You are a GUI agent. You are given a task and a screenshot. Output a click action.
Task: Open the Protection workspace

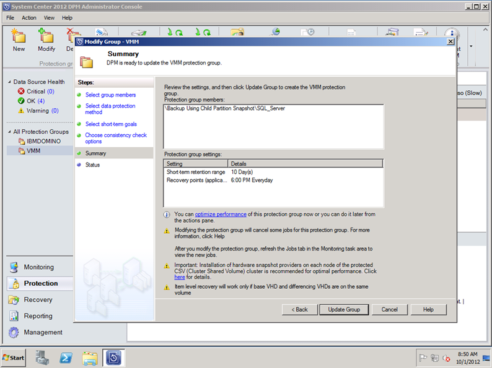(40, 283)
